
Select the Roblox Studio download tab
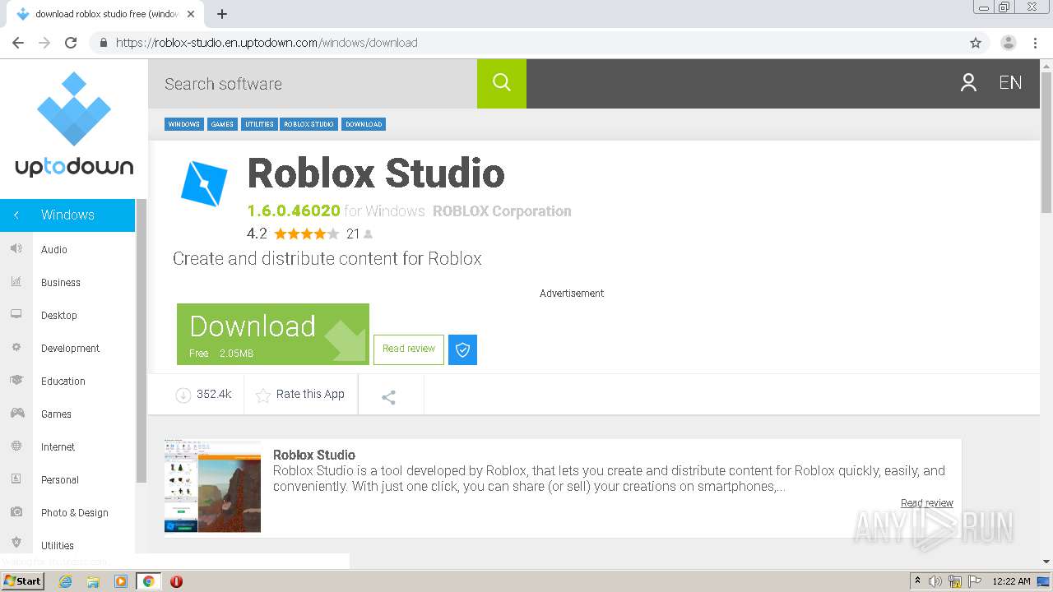coord(106,14)
